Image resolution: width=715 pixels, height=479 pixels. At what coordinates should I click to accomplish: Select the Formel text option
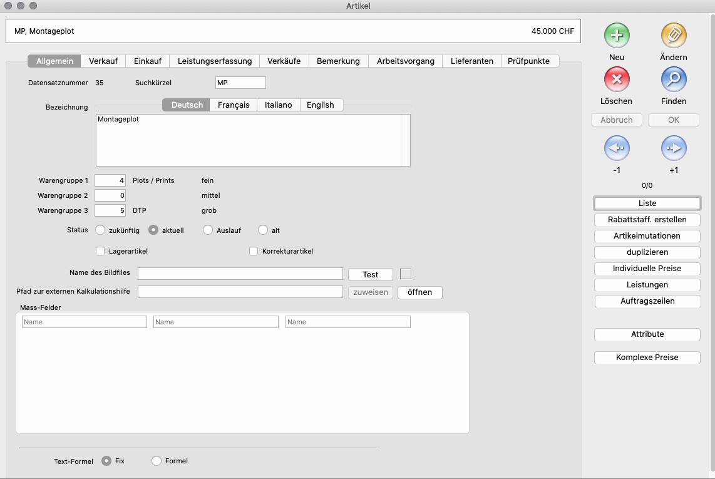click(x=157, y=461)
